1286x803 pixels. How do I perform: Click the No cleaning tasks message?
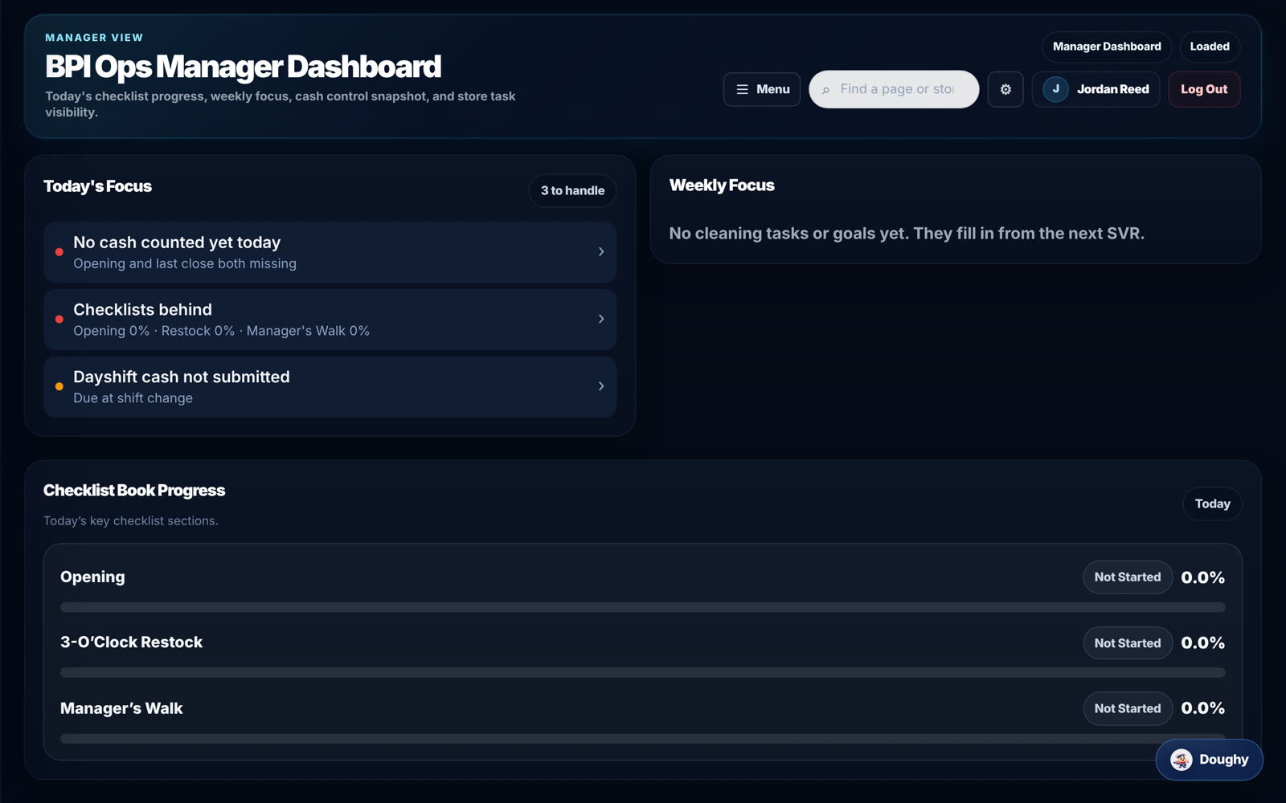coord(907,234)
